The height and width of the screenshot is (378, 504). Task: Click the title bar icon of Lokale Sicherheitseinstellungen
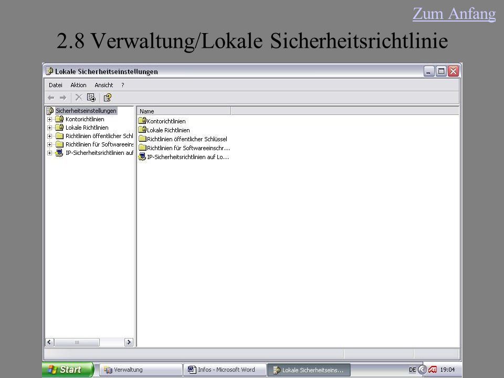coord(49,71)
